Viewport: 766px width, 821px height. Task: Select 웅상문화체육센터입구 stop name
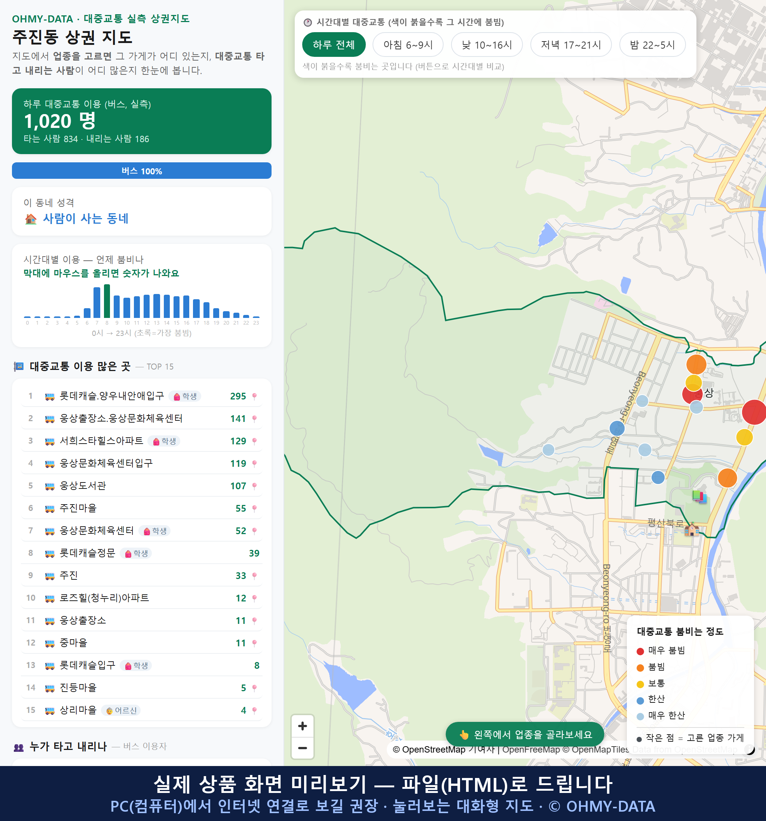click(x=106, y=463)
